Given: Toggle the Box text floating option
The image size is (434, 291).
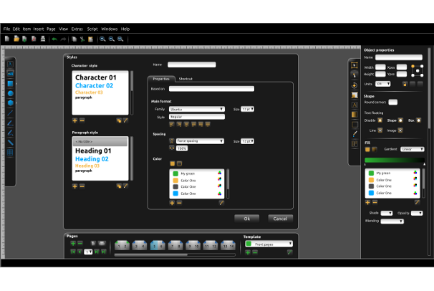Looking at the screenshot, I should (418, 120).
